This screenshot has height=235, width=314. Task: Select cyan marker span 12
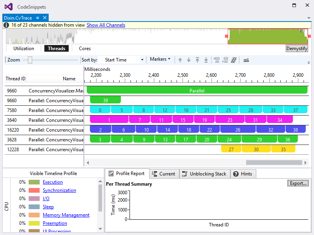pyautogui.click(x=164, y=110)
